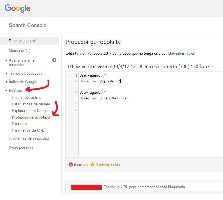Screen dimensions: 223x200
Task: Click the info icon beside Apariencia en el buscador
Action: point(54,60)
